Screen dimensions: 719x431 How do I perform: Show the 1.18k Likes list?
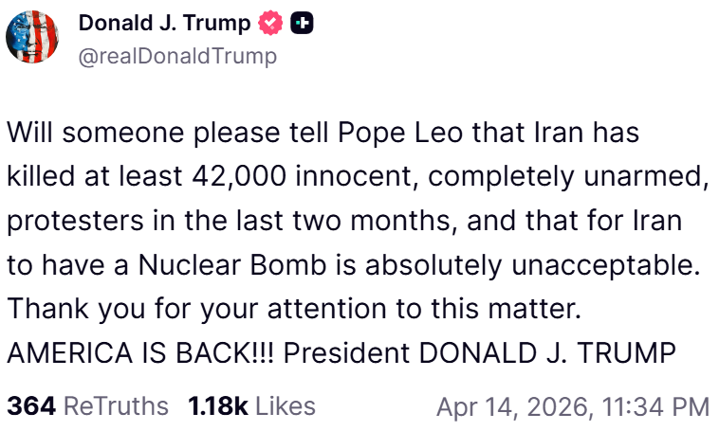click(x=251, y=406)
